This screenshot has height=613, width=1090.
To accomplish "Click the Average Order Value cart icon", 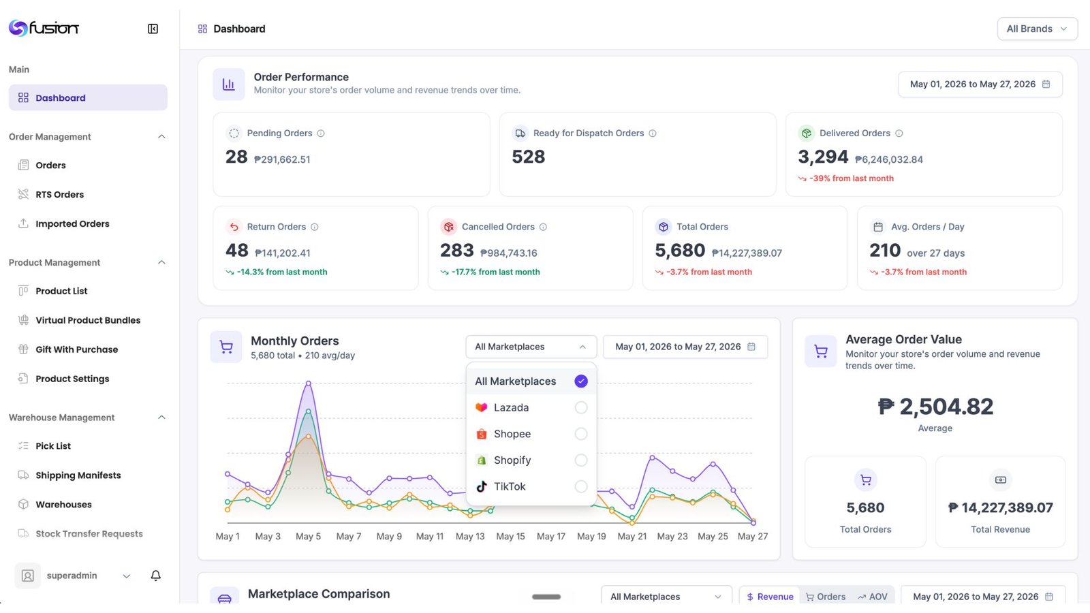I will (821, 351).
